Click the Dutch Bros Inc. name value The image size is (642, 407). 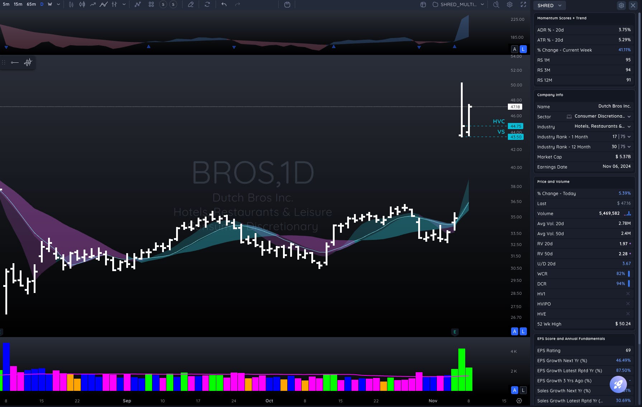coord(614,106)
